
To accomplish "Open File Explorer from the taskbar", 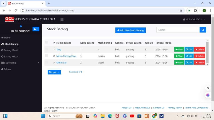I will 103,116.
